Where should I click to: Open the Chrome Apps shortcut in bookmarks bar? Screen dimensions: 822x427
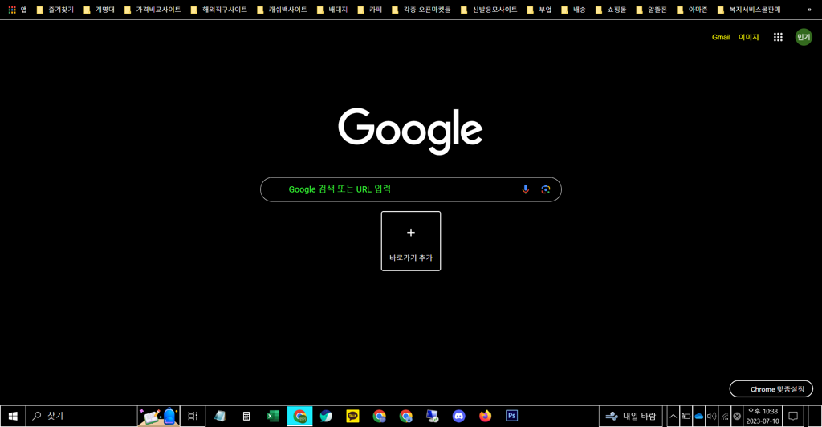pos(18,10)
